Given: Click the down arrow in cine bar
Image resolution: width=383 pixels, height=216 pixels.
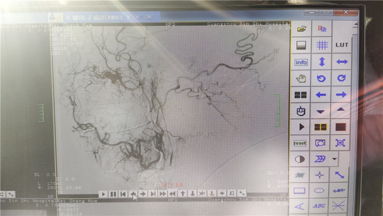Looking at the screenshot, I should 192,194.
